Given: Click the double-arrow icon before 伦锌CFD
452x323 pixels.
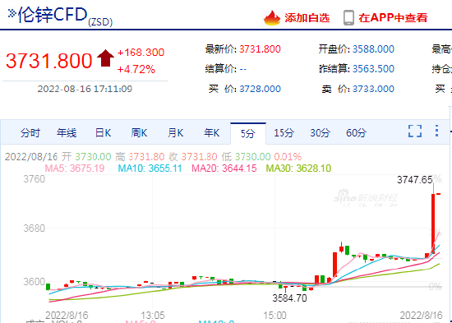Looking at the screenshot, I should coord(12,13).
